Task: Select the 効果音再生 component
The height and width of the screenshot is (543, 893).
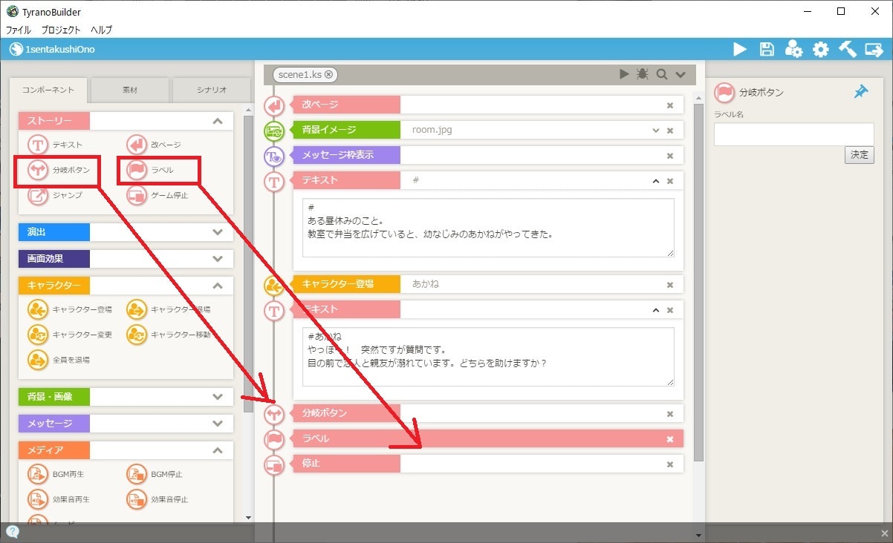Action: click(x=59, y=499)
